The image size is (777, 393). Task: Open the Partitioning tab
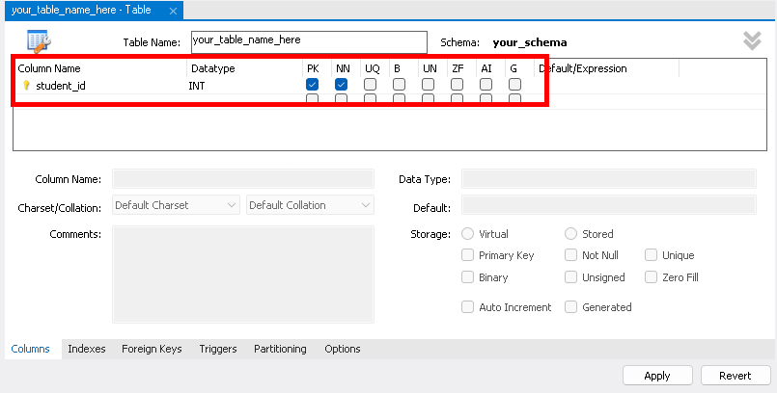[280, 349]
